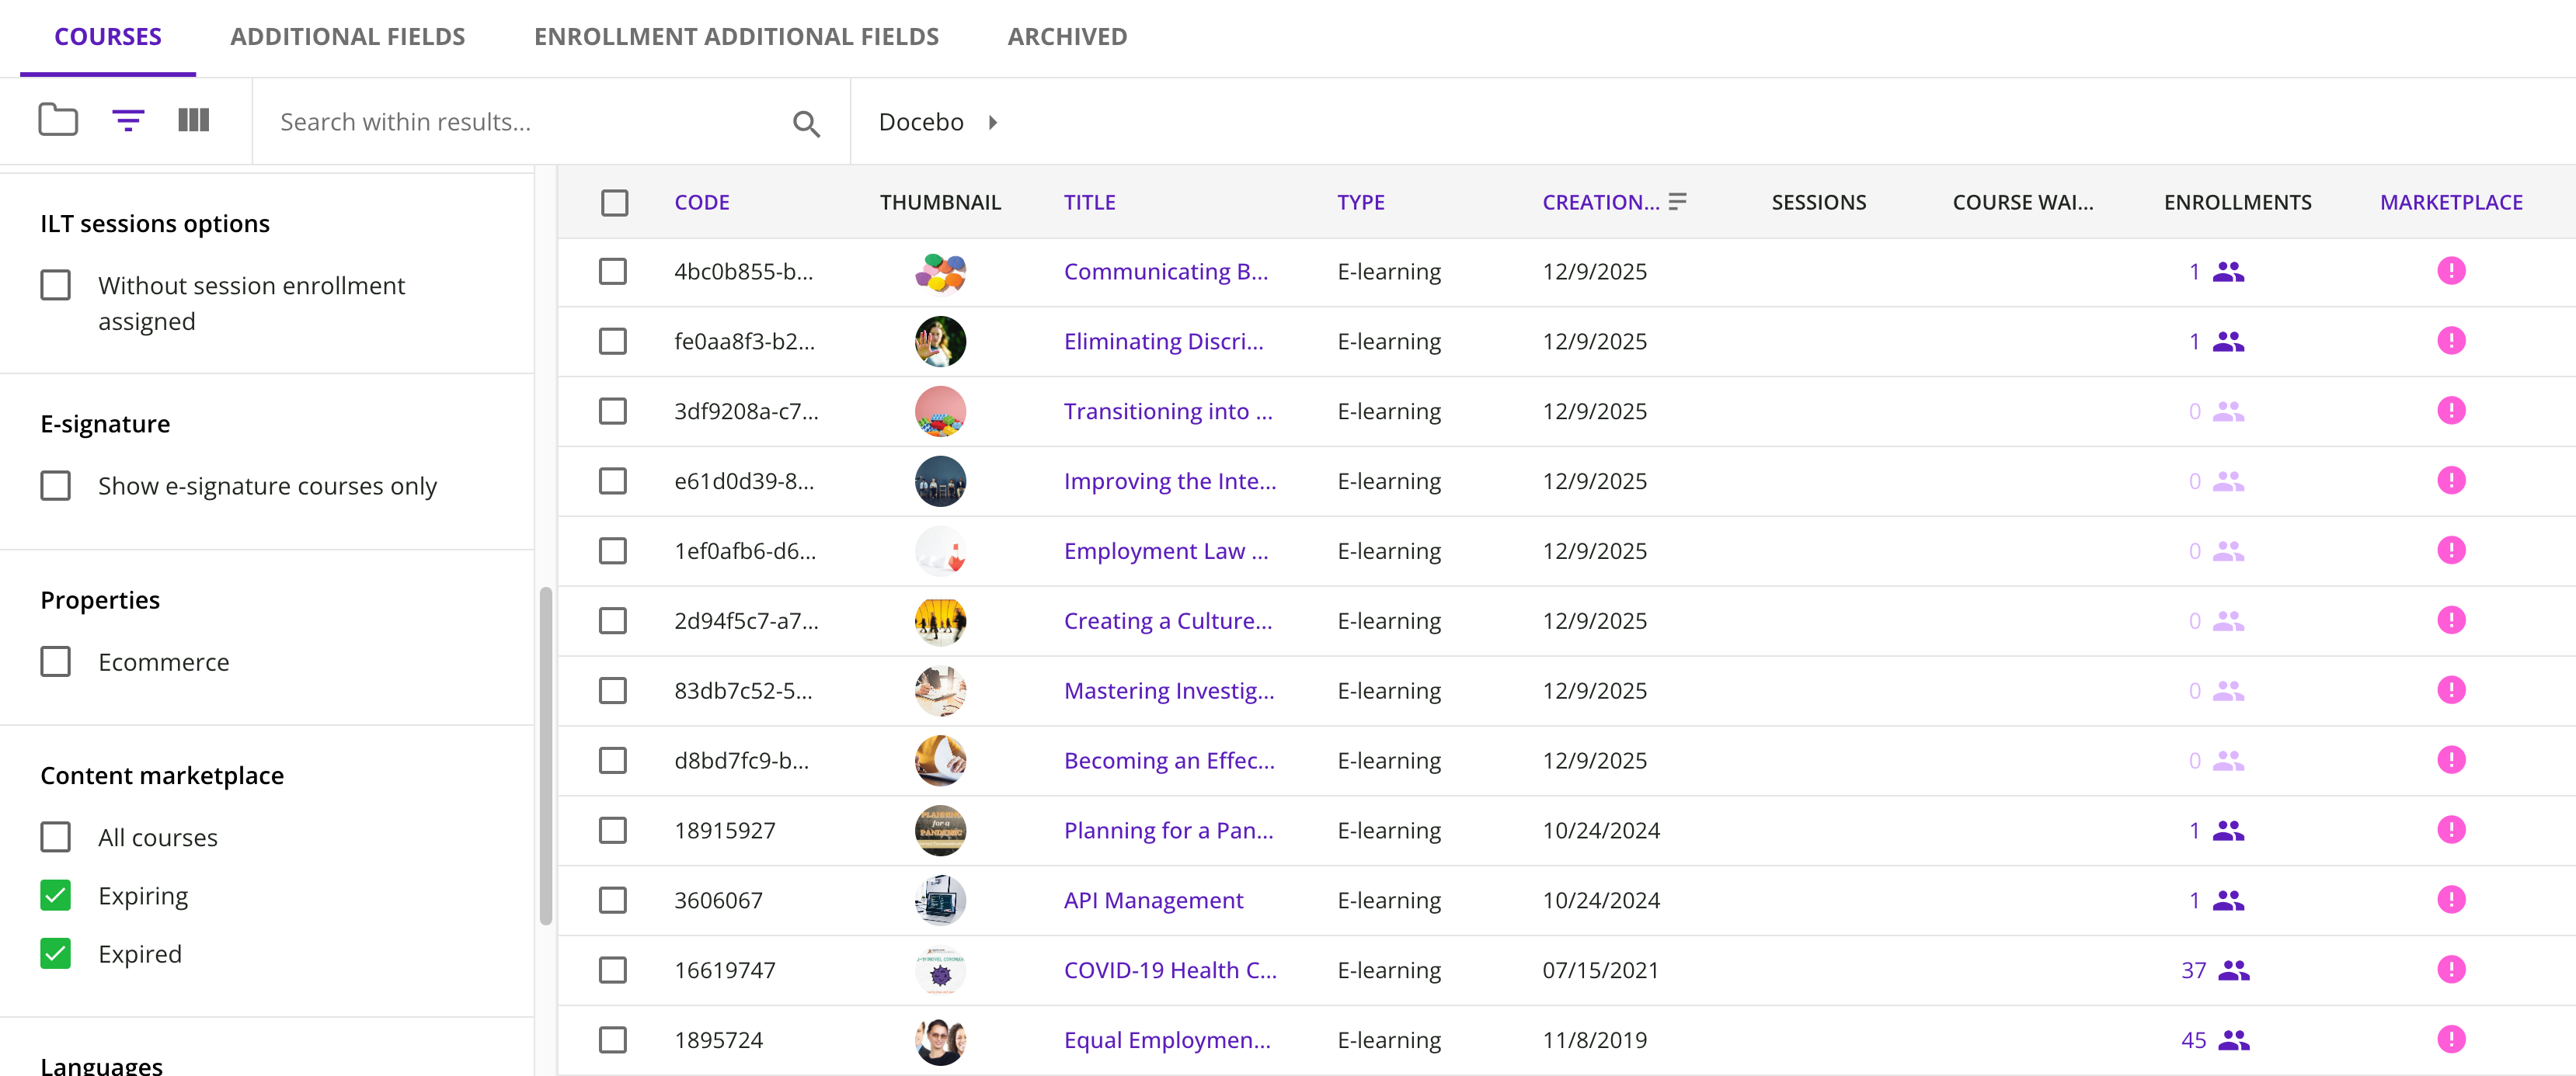Open enrollments icon for Transitioning into row
The width and height of the screenshot is (2576, 1076).
(x=2228, y=411)
